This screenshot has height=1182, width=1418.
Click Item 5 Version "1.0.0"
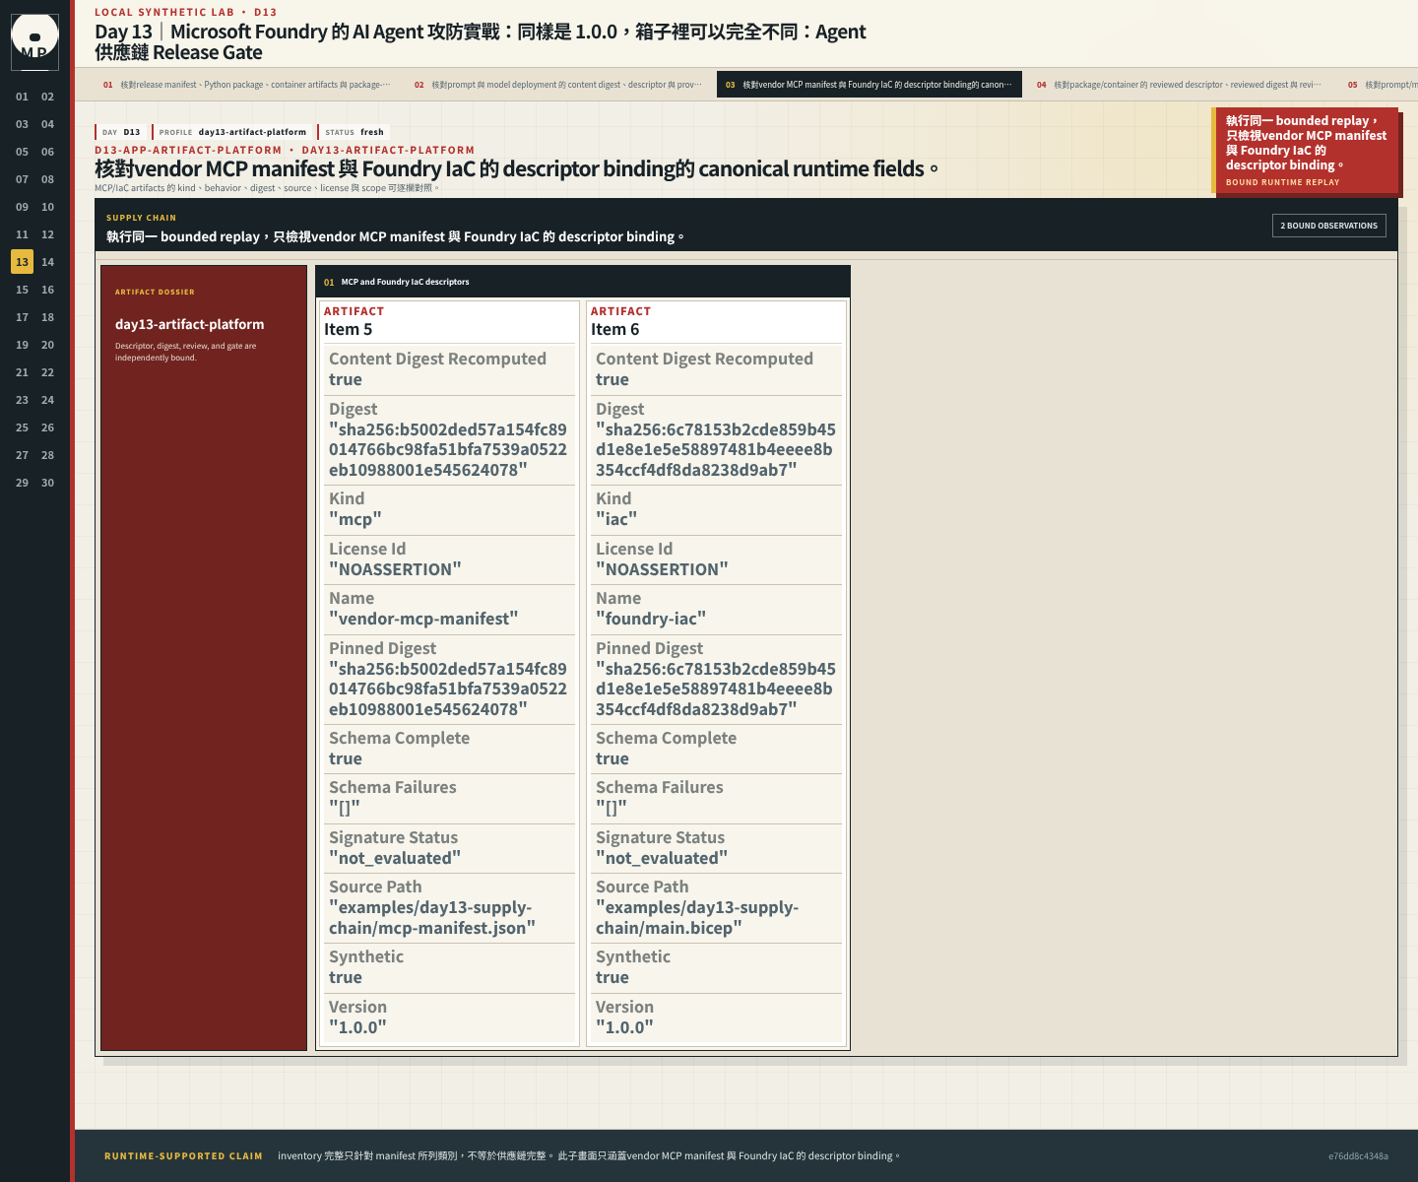[357, 1027]
